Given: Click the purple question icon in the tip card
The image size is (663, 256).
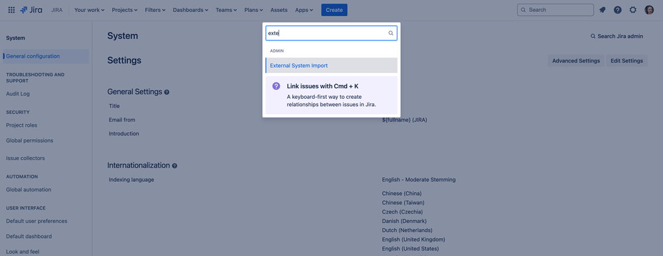Looking at the screenshot, I should pos(276,86).
